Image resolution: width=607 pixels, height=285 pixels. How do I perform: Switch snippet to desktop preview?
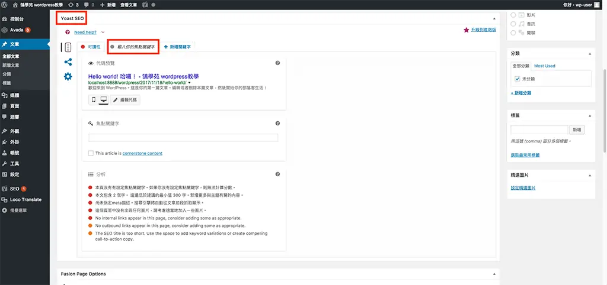point(103,100)
